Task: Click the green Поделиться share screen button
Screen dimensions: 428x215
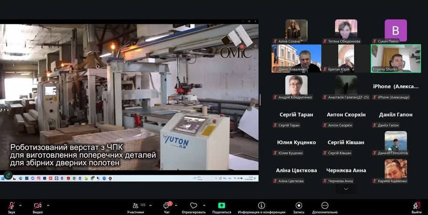Action: coord(221,206)
